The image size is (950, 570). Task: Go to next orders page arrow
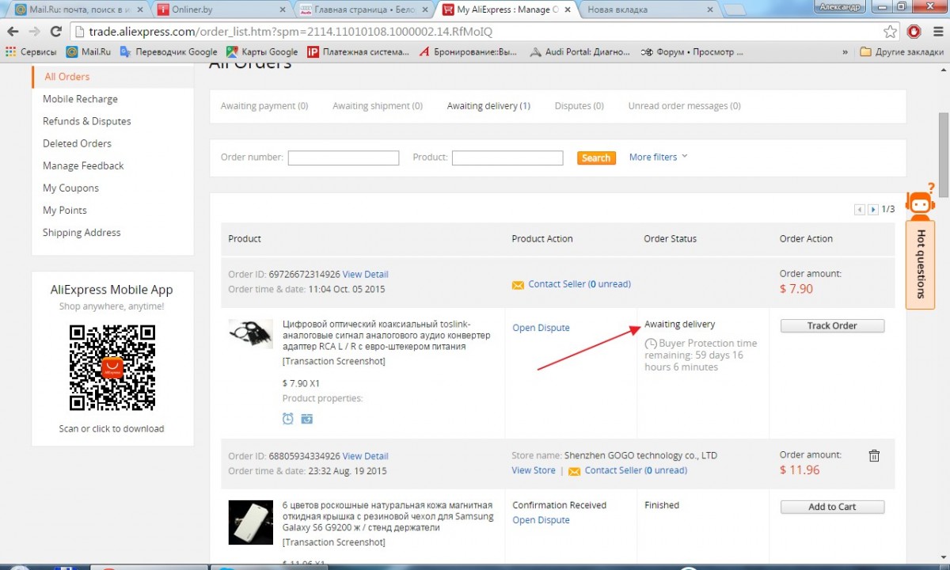873,210
